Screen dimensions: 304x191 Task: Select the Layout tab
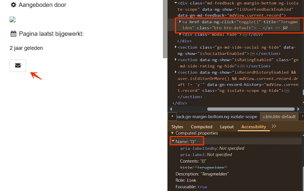(227, 127)
